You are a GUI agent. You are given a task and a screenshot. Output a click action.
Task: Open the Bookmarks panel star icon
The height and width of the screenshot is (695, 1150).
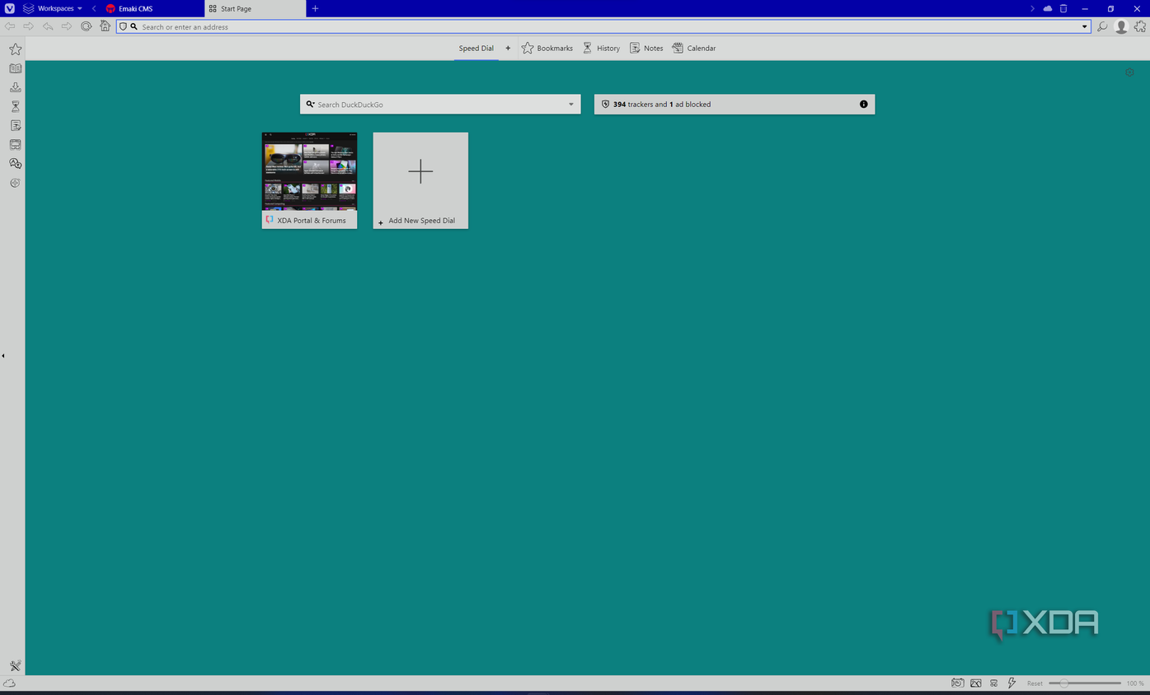(x=15, y=49)
